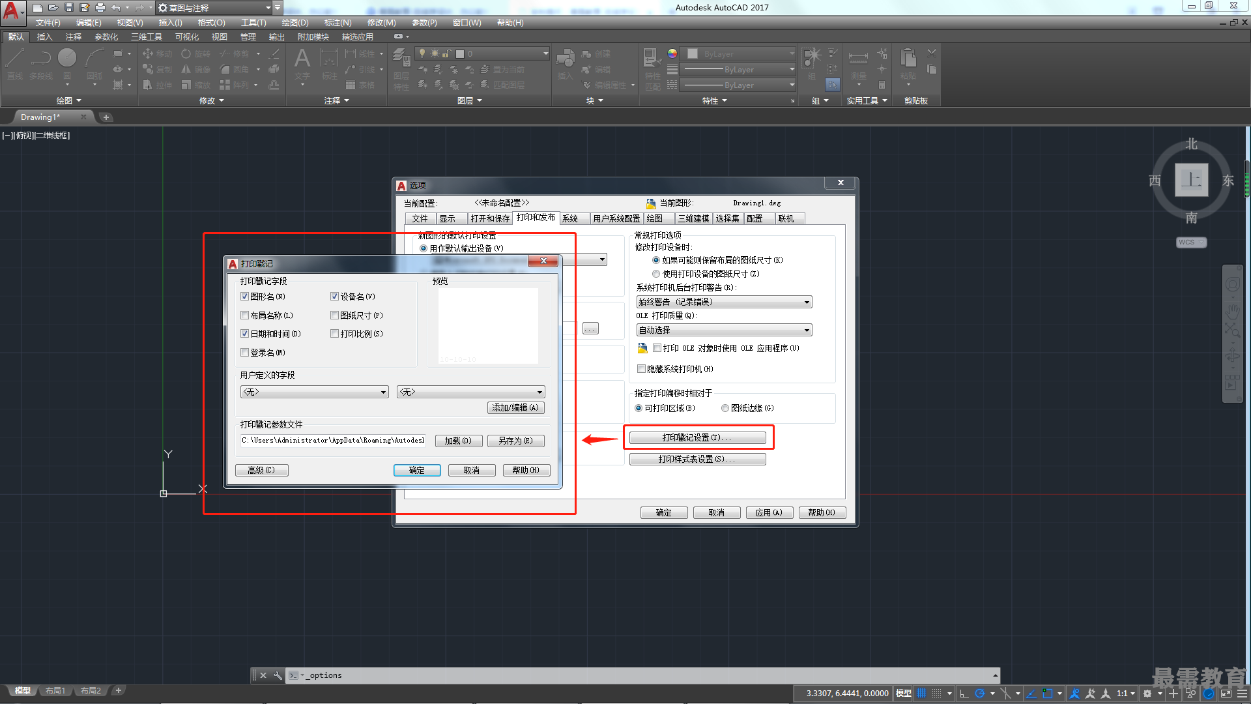The height and width of the screenshot is (704, 1251).
Task: Click the ViewCube top face (上)
Action: (x=1191, y=179)
